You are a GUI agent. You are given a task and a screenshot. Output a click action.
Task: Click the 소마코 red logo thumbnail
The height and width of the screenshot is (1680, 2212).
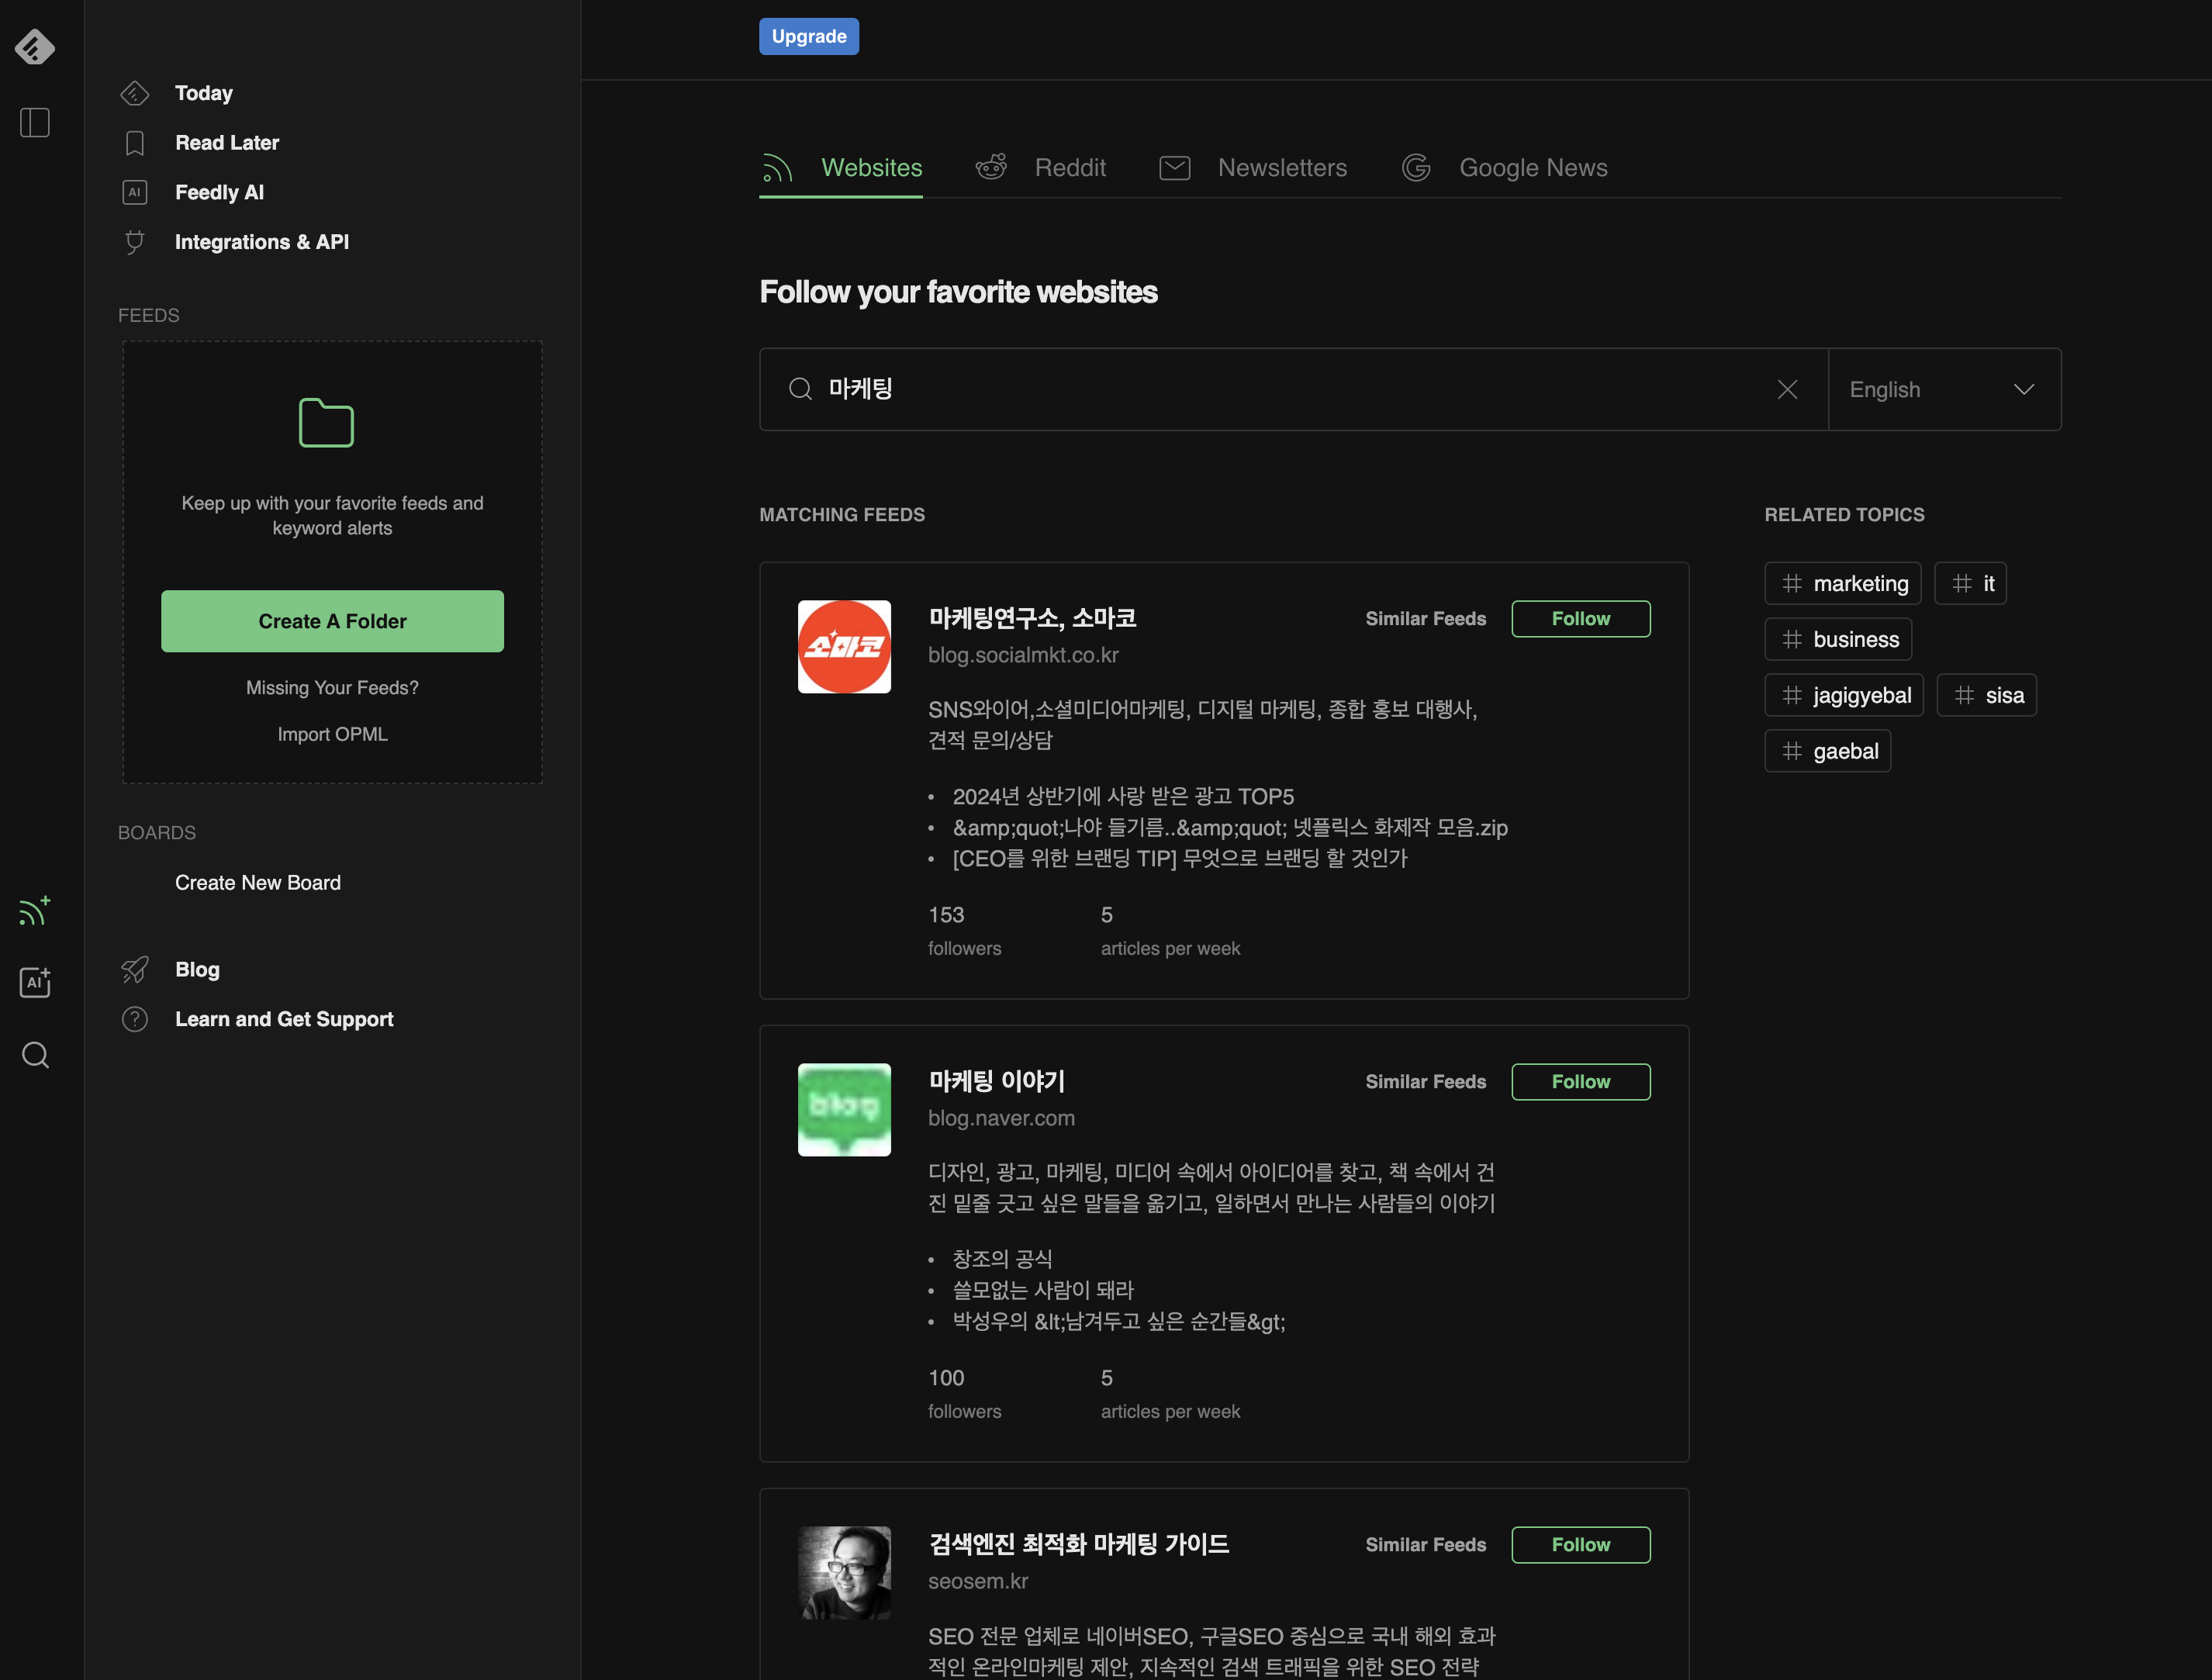tap(845, 647)
